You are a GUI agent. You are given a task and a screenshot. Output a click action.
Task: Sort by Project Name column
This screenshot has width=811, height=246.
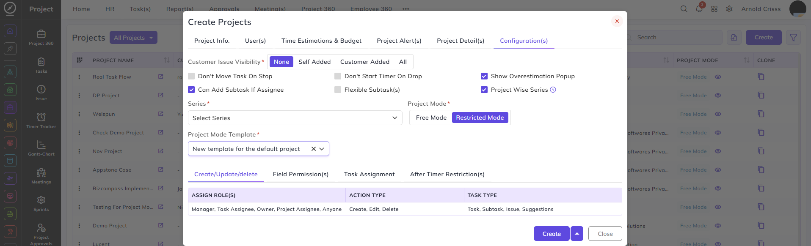point(167,60)
